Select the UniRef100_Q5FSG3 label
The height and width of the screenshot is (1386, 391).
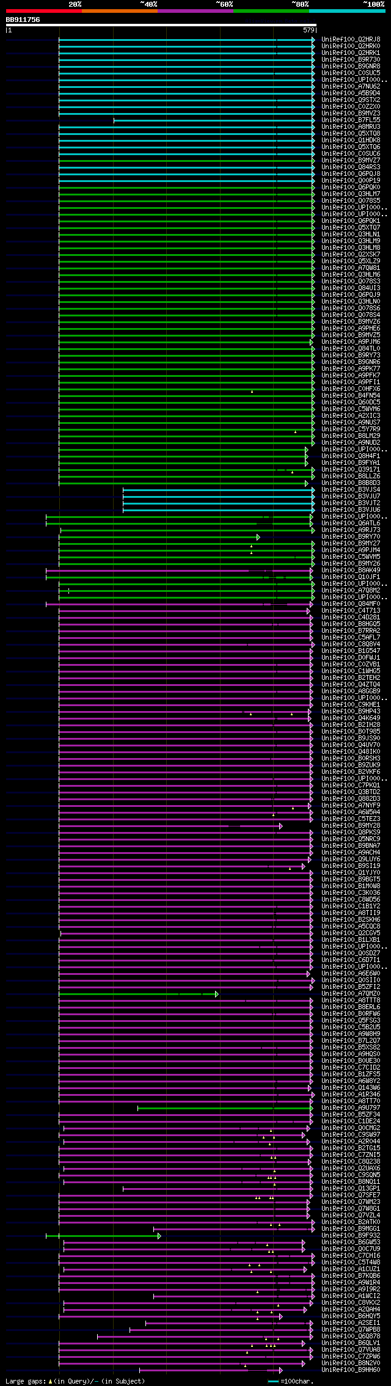pos(351,1020)
